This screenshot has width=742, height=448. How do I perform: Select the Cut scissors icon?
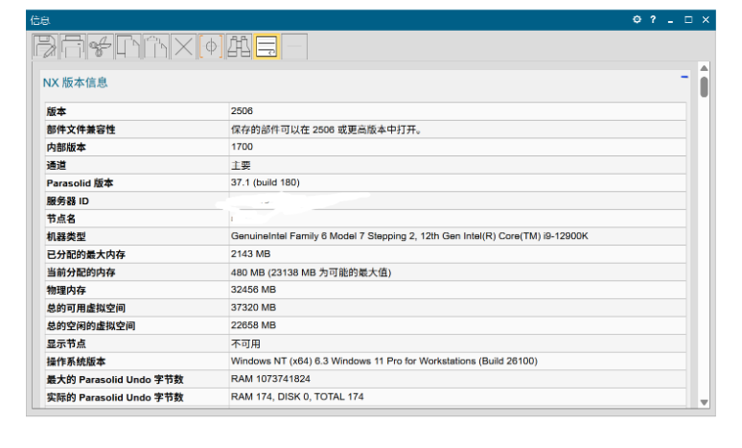click(x=100, y=46)
